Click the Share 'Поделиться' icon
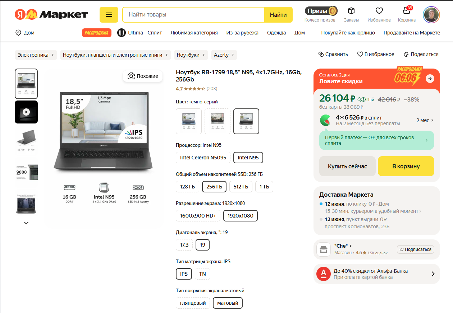The height and width of the screenshot is (313, 453). [421, 54]
